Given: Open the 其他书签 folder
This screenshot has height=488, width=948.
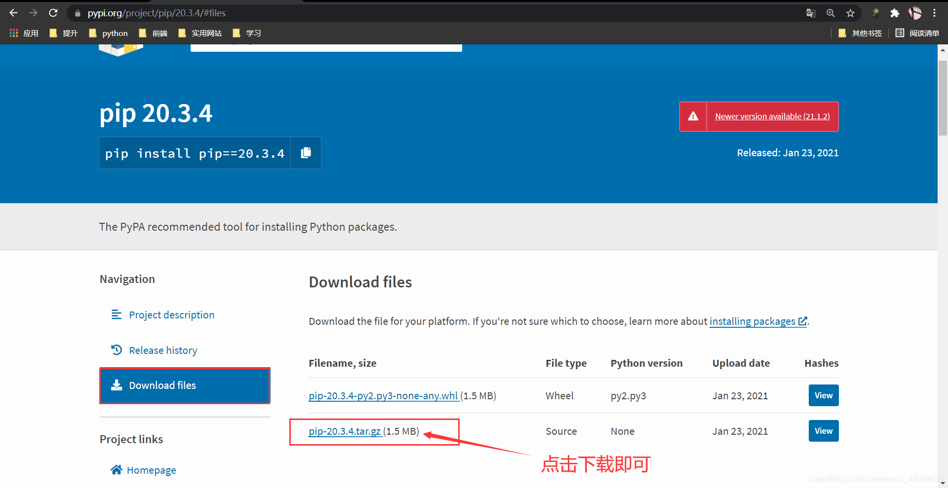Looking at the screenshot, I should click(x=860, y=33).
